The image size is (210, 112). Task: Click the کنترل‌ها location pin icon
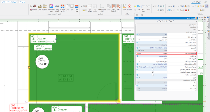pos(129,6)
